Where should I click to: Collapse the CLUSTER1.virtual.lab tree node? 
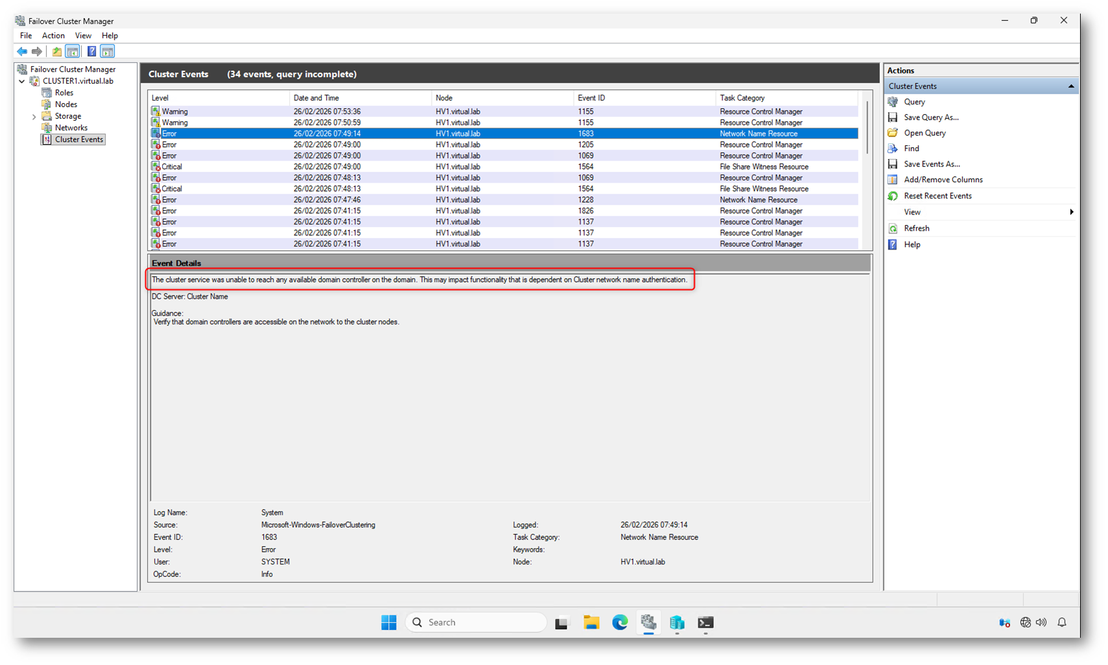coord(22,82)
